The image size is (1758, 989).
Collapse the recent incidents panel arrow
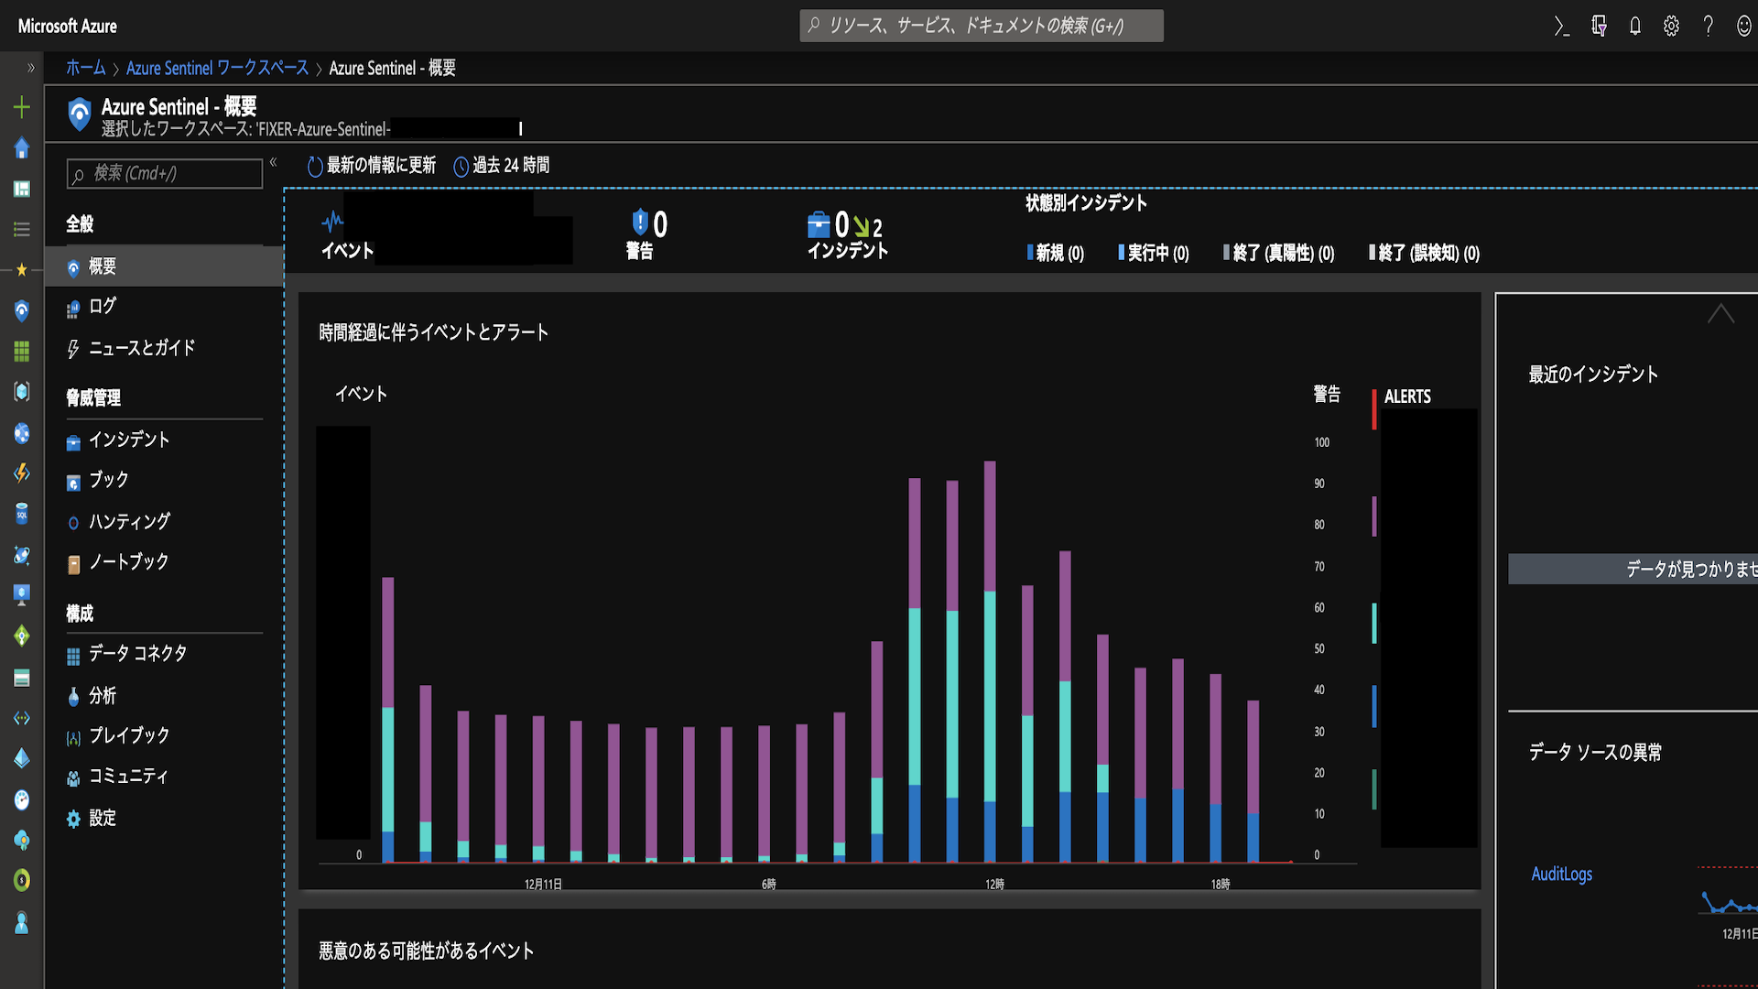pos(1720,314)
